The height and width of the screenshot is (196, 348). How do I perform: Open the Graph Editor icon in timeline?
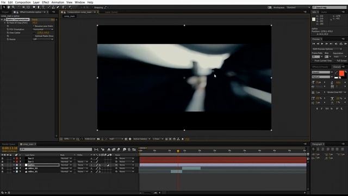click(x=134, y=150)
